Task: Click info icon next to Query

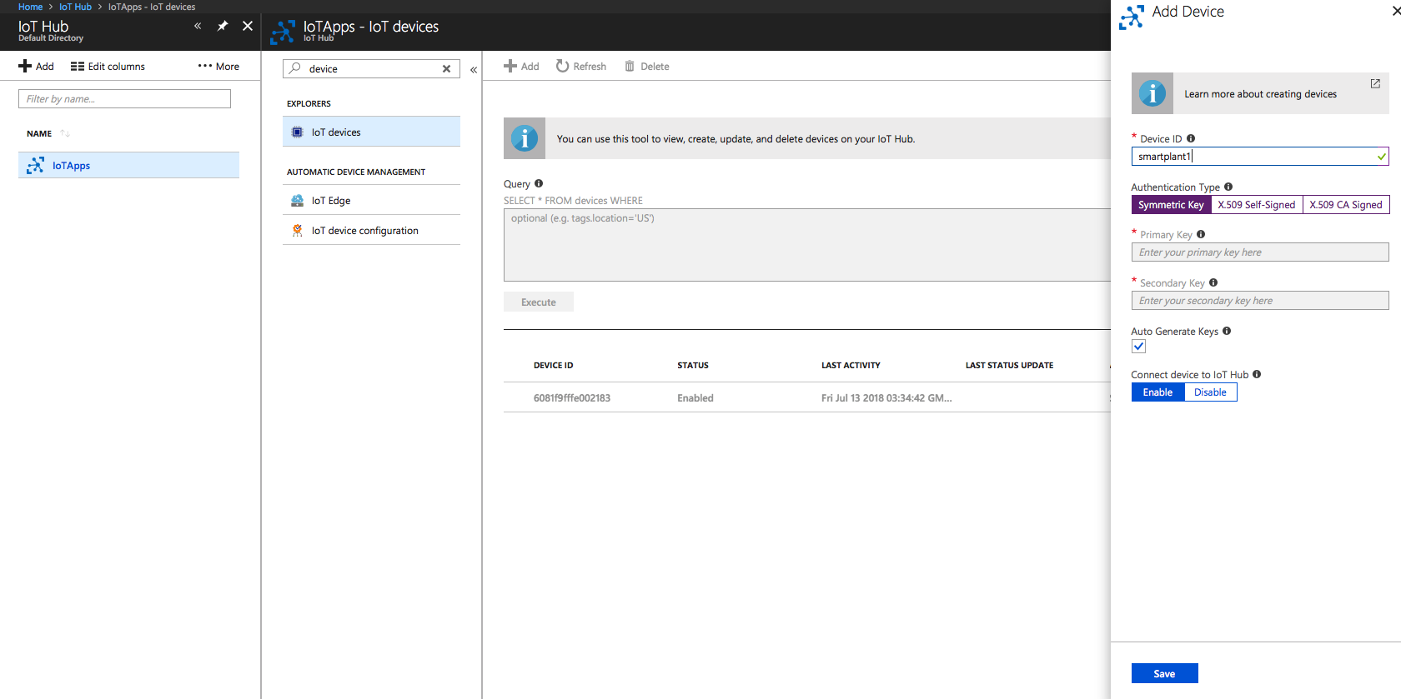Action: point(539,183)
